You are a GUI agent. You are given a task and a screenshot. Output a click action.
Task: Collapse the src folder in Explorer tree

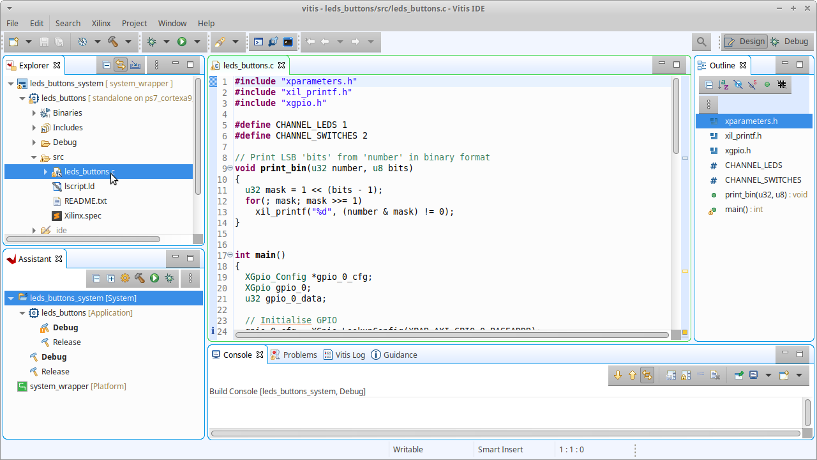click(x=34, y=157)
